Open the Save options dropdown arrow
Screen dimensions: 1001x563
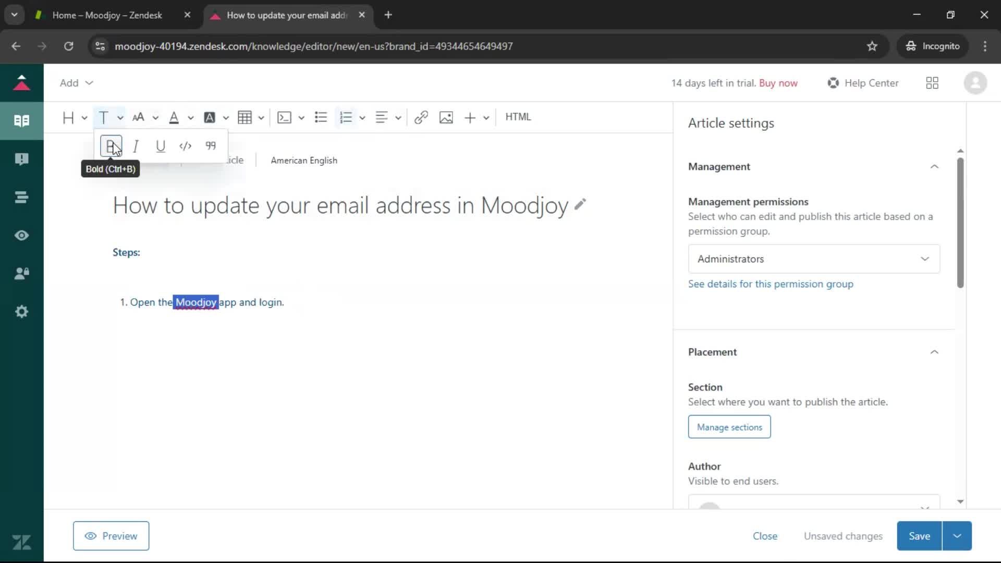coord(957,536)
